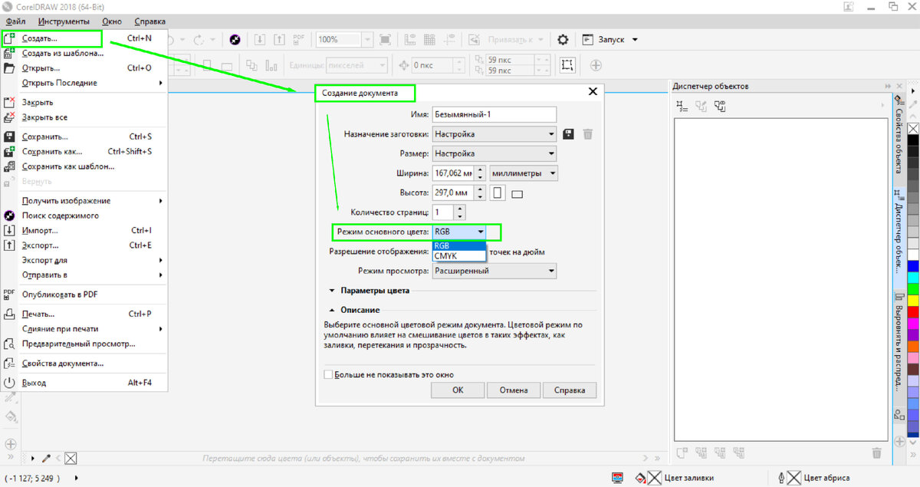Click the OK button in dialog

[x=458, y=390]
